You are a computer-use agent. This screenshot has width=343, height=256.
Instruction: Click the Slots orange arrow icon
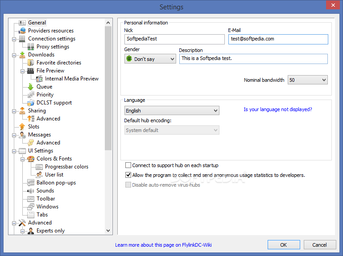click(x=22, y=127)
